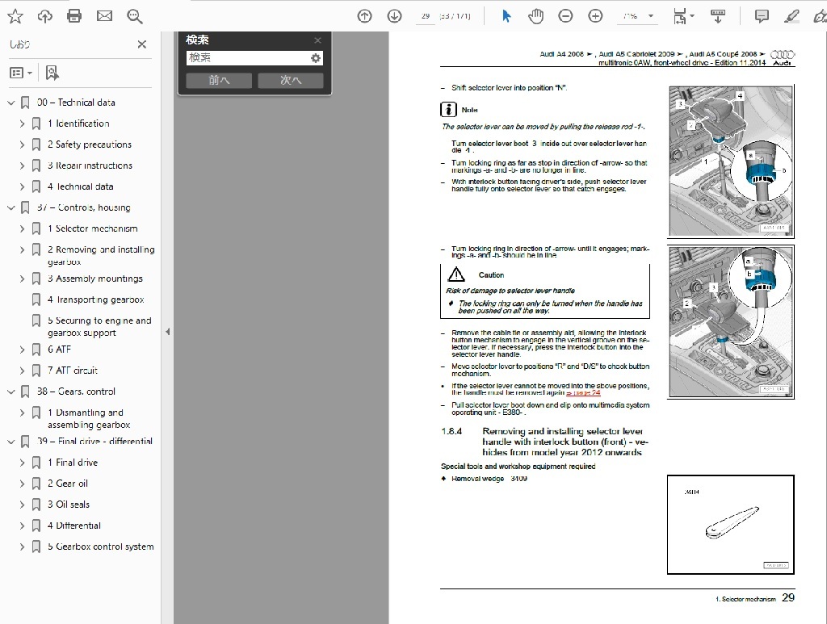Open 5 Securing to engine bookmark

(99, 327)
